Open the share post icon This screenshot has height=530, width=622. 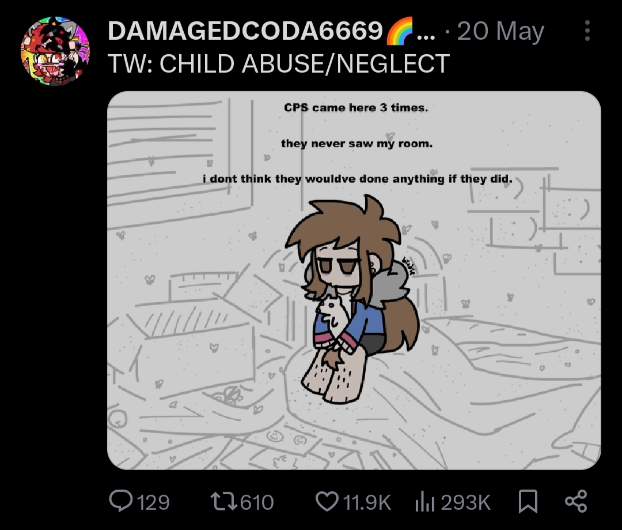click(576, 501)
